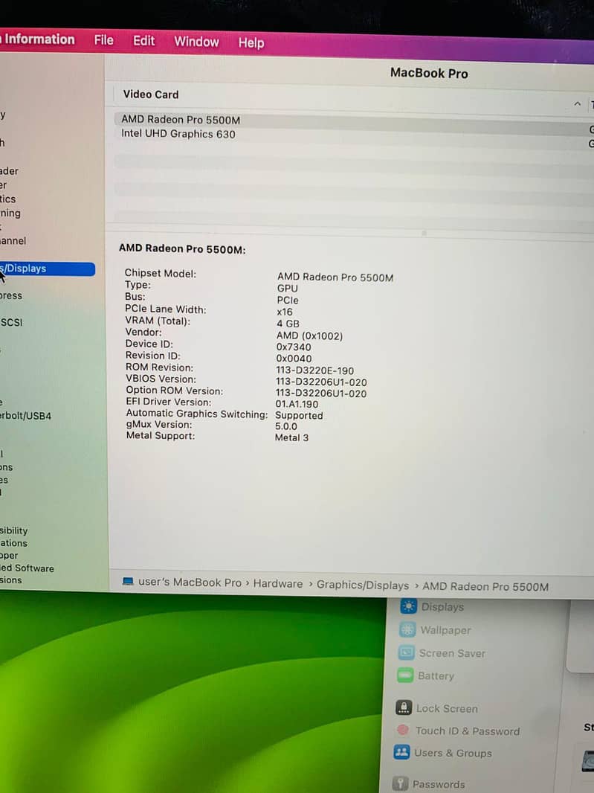This screenshot has height=793, width=594.
Task: Click AMD Radeon Pro 5500M in path bar
Action: click(x=485, y=587)
